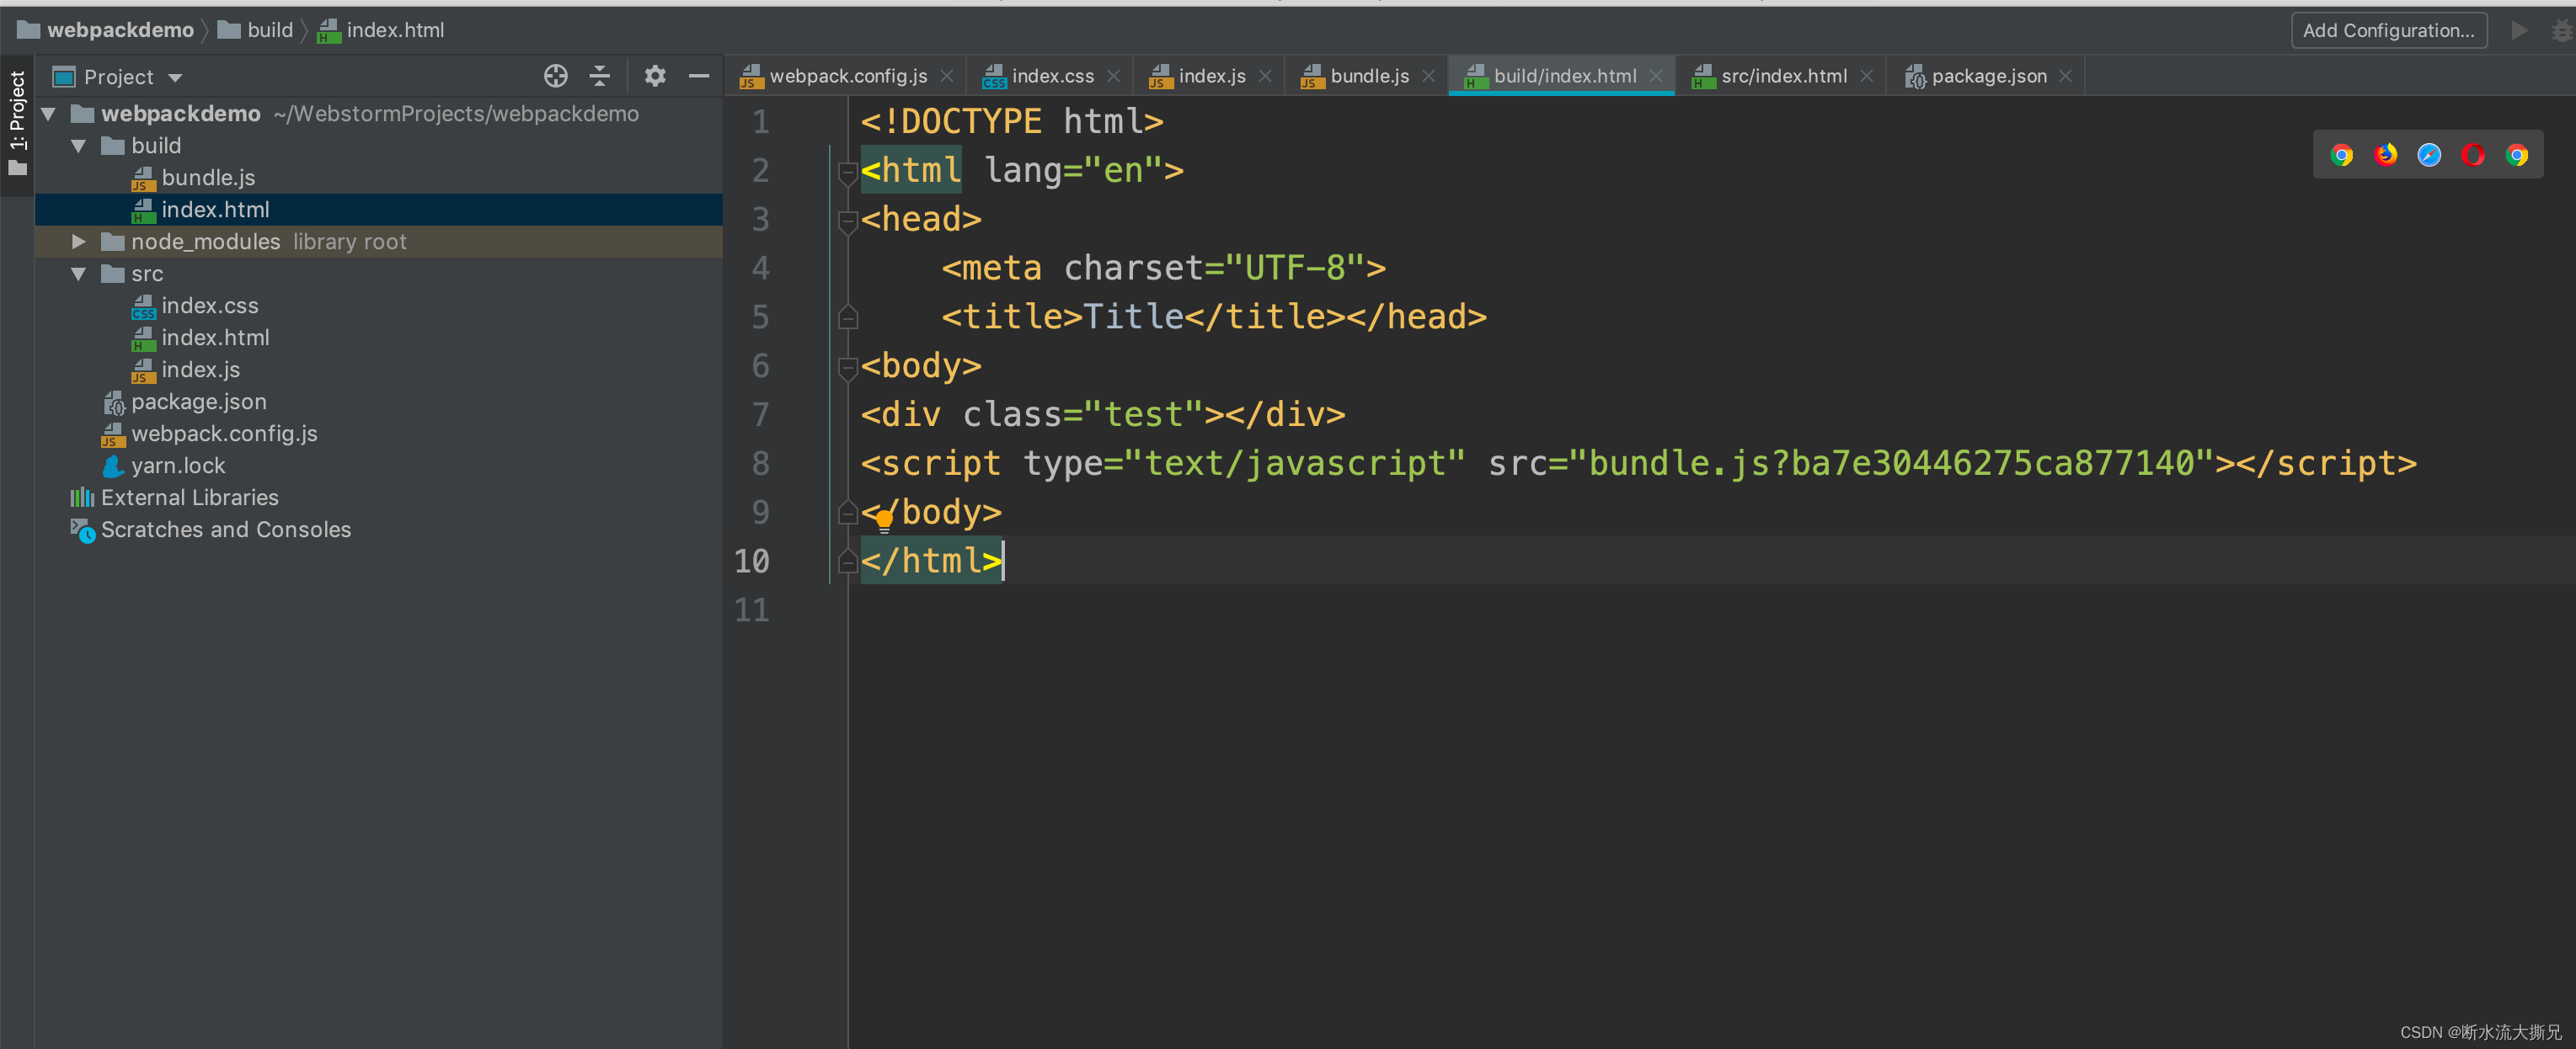
Task: Select index.css in src folder
Action: [379, 306]
